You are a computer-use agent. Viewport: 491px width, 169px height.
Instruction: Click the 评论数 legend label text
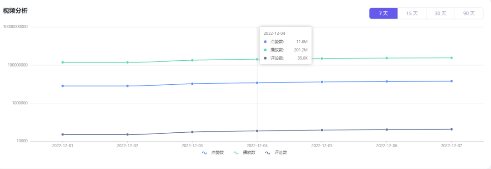coord(281,153)
